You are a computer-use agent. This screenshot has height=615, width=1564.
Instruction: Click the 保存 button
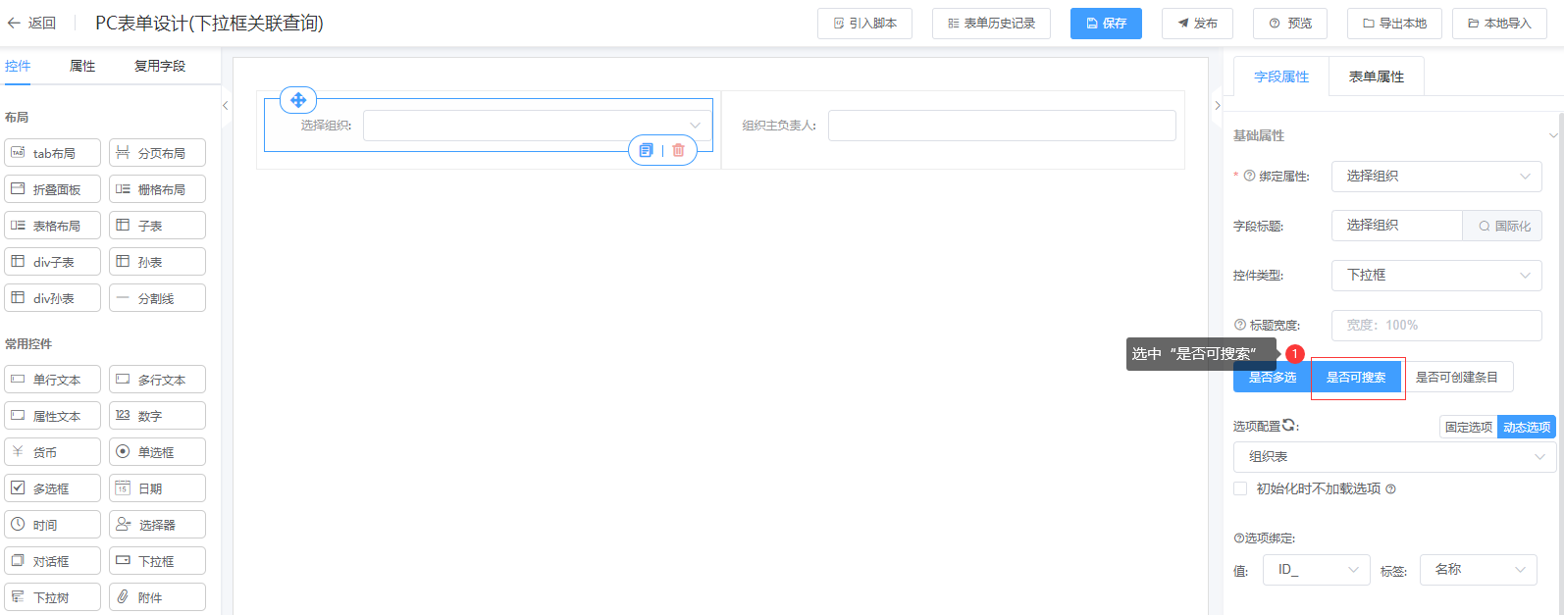1106,23
